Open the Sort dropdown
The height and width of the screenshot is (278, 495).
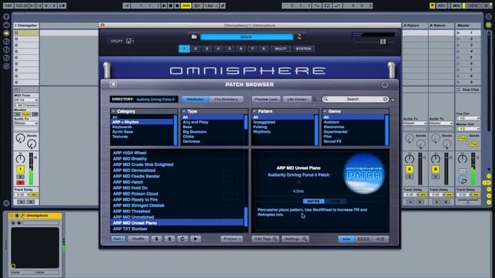point(118,239)
